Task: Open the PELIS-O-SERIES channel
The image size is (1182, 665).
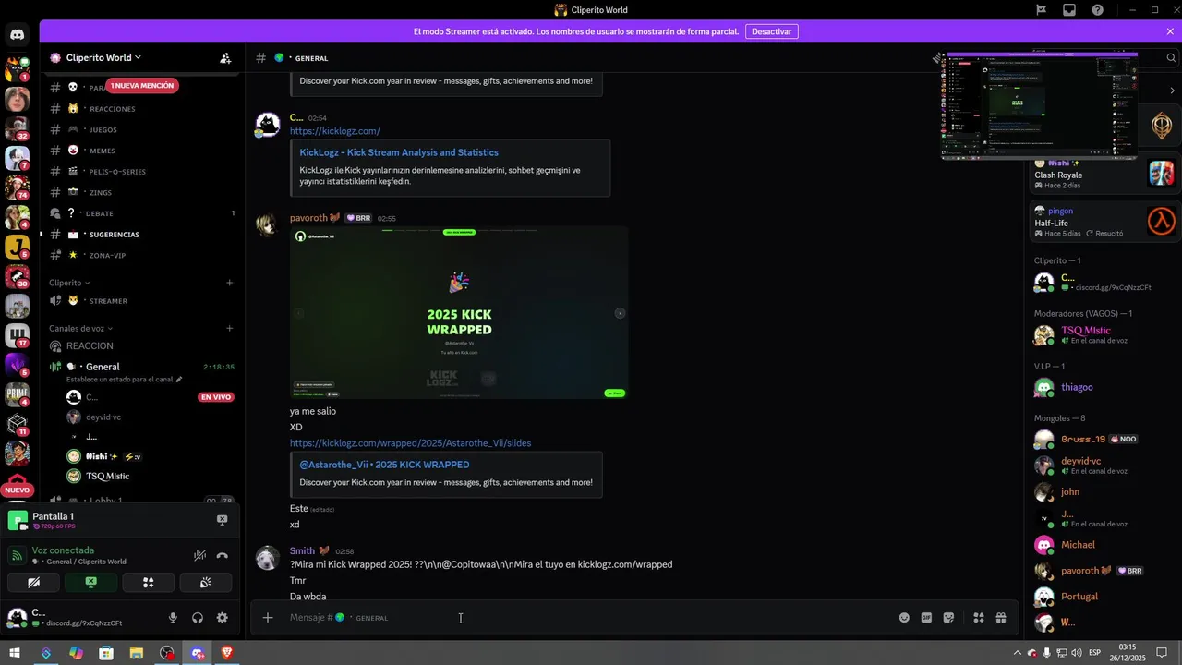Action: click(x=140, y=172)
